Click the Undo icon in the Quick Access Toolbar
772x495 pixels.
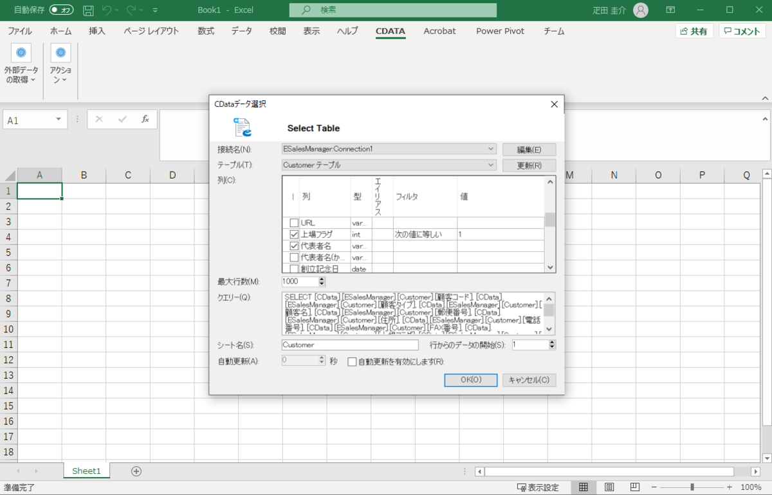point(107,10)
